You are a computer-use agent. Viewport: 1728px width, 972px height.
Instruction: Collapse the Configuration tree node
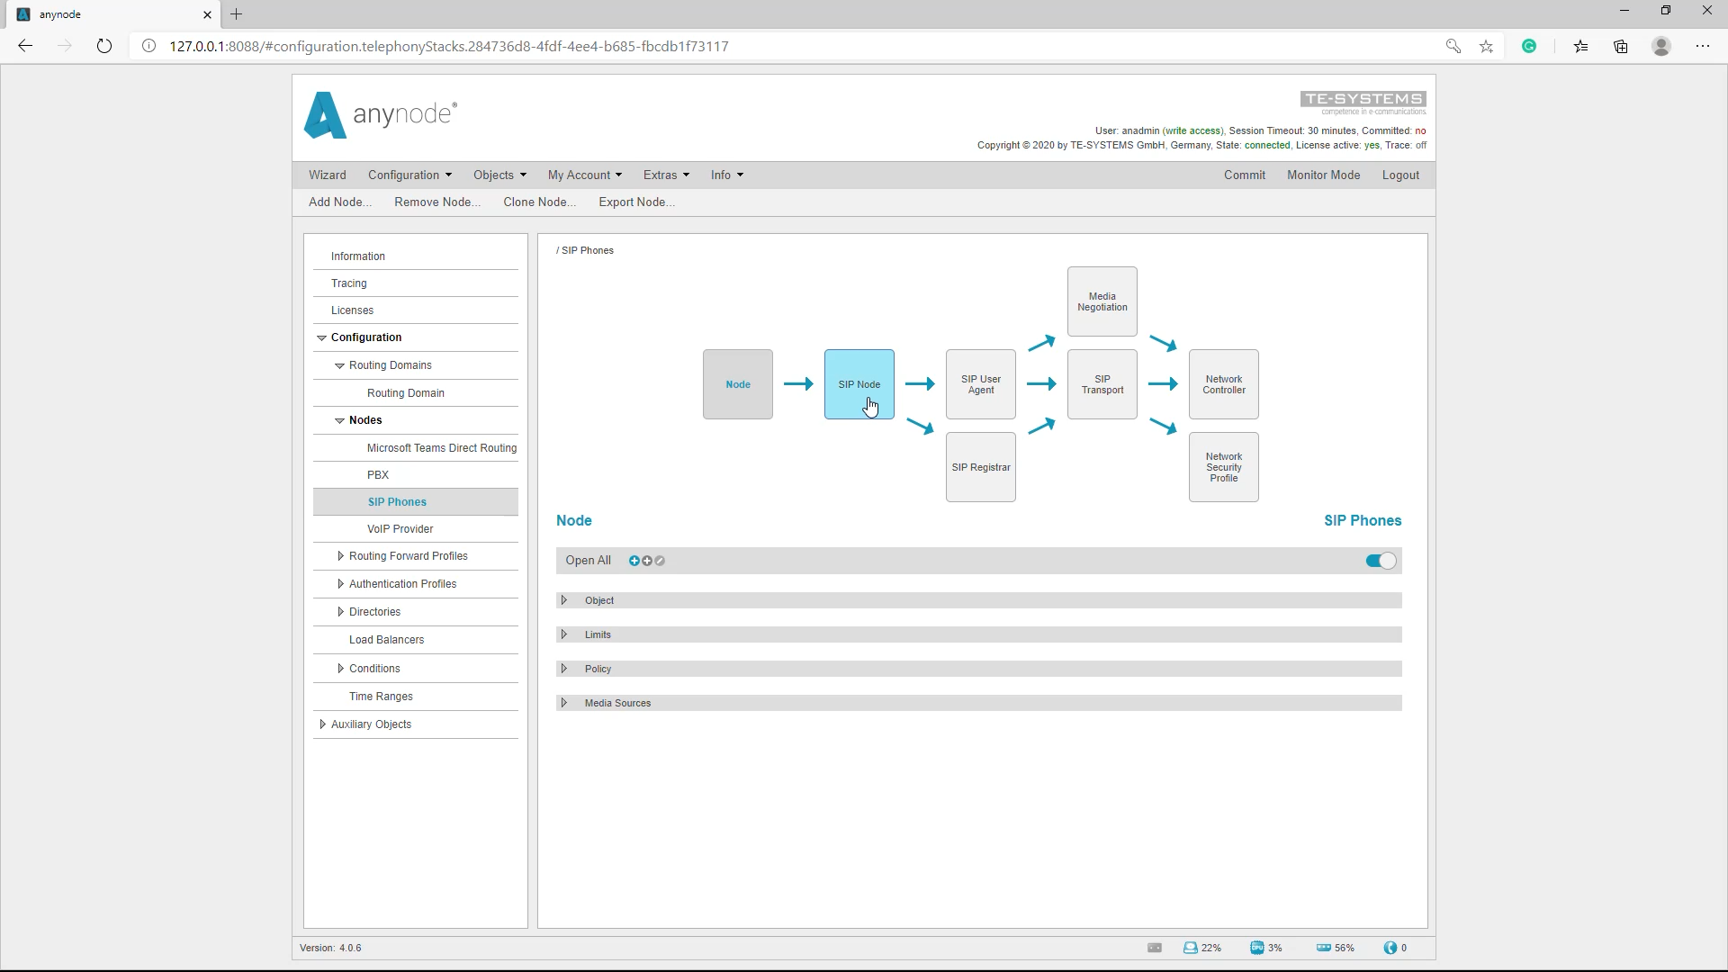click(x=321, y=337)
